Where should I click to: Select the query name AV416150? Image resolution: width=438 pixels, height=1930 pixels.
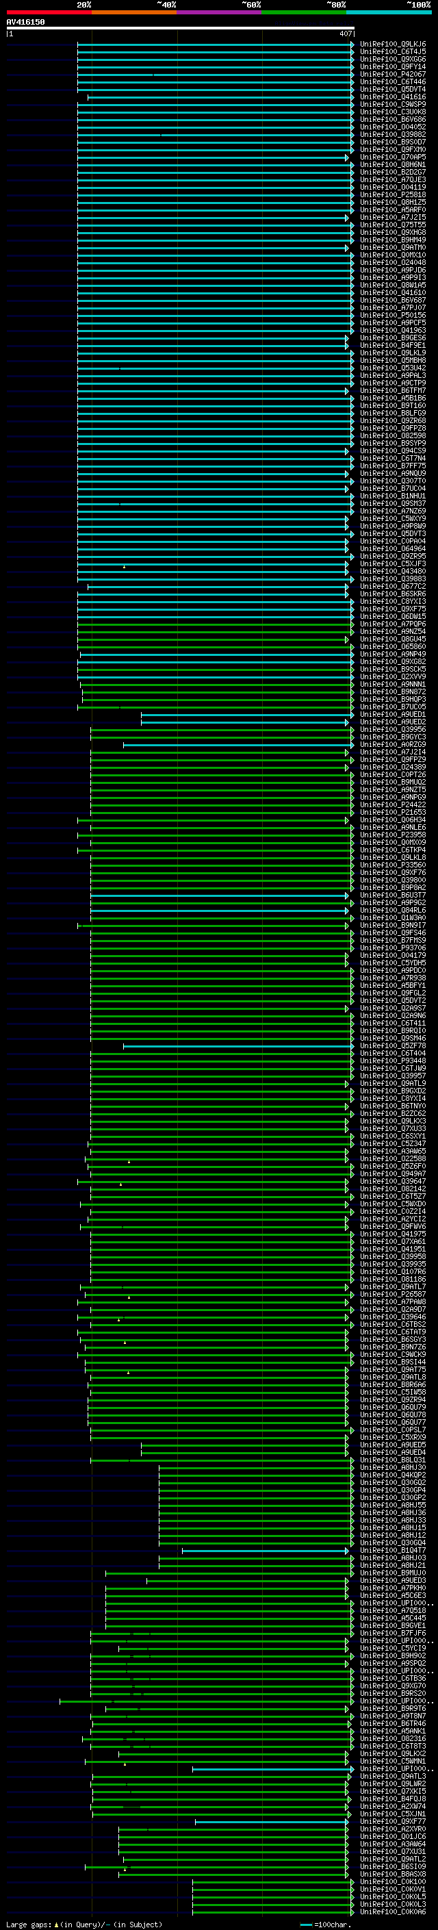[25, 22]
